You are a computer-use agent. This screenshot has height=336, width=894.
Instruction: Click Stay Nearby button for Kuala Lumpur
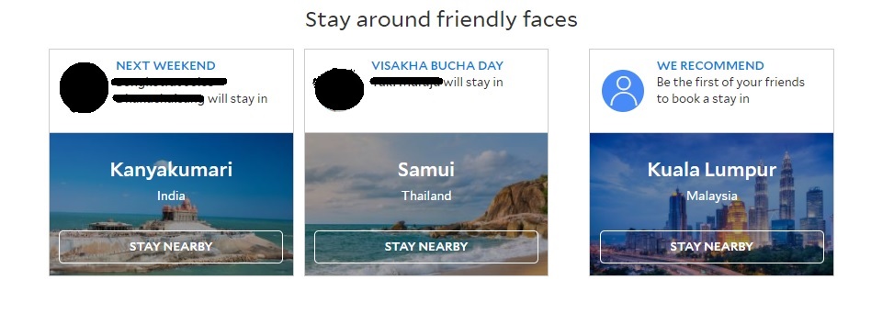pos(711,247)
